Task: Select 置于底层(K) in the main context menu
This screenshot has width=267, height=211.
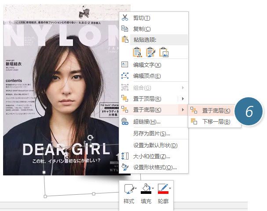Action: pos(154,110)
